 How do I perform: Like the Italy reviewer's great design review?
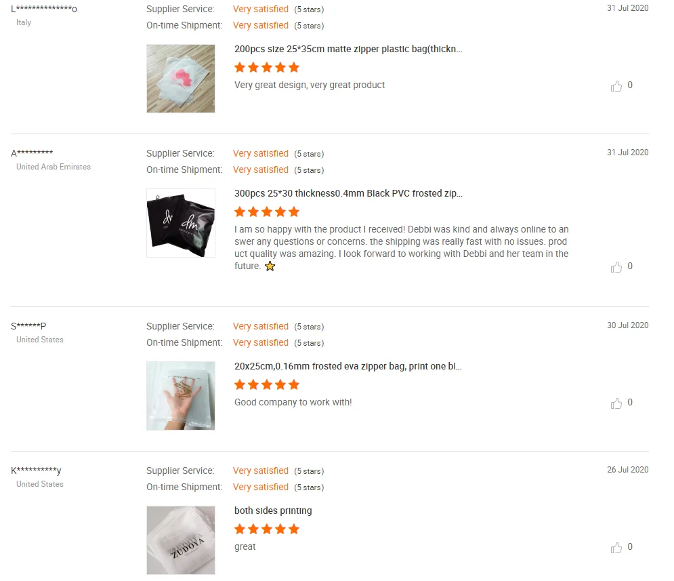click(616, 86)
